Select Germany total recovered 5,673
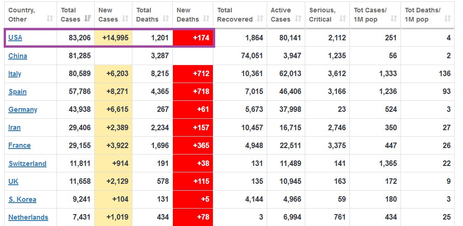463x226 pixels. click(254, 110)
